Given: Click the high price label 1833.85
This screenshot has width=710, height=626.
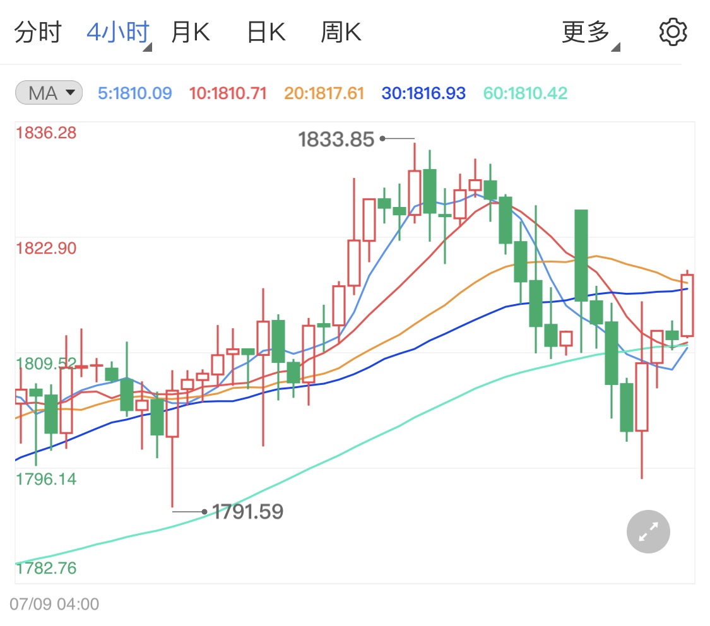Looking at the screenshot, I should point(336,139).
